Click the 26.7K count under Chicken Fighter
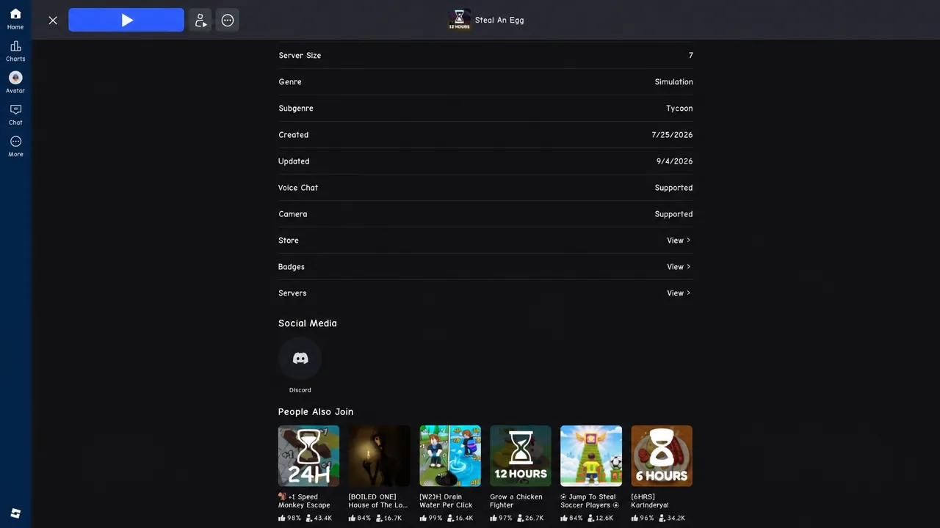 point(531,518)
